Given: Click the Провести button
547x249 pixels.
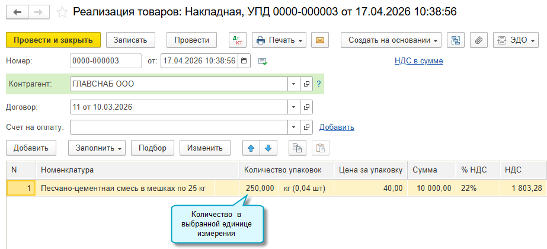Looking at the screenshot, I should 191,40.
